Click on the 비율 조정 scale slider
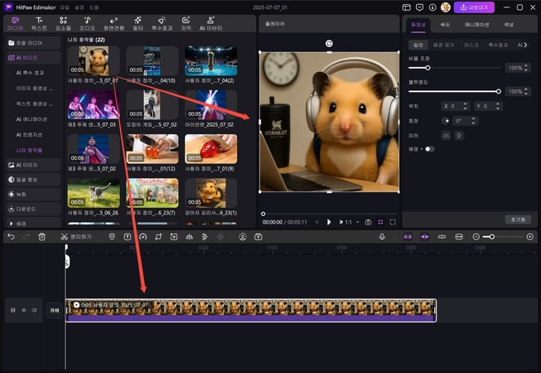The width and height of the screenshot is (541, 373). point(454,68)
